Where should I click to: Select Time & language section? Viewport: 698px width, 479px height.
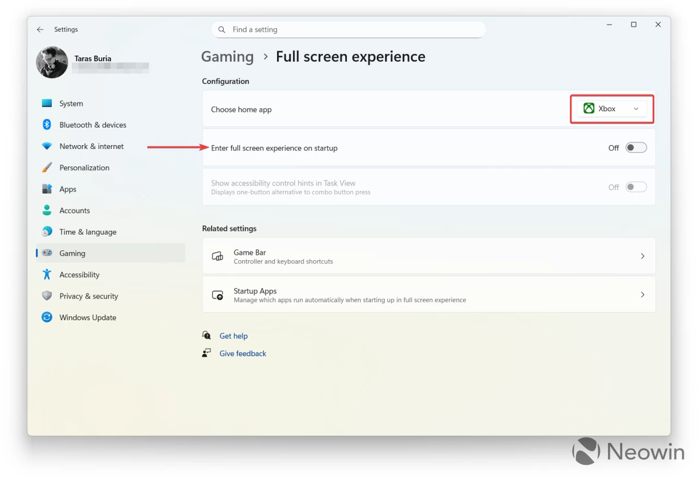111,232
